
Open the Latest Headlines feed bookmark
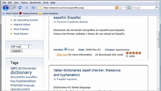[50, 13]
